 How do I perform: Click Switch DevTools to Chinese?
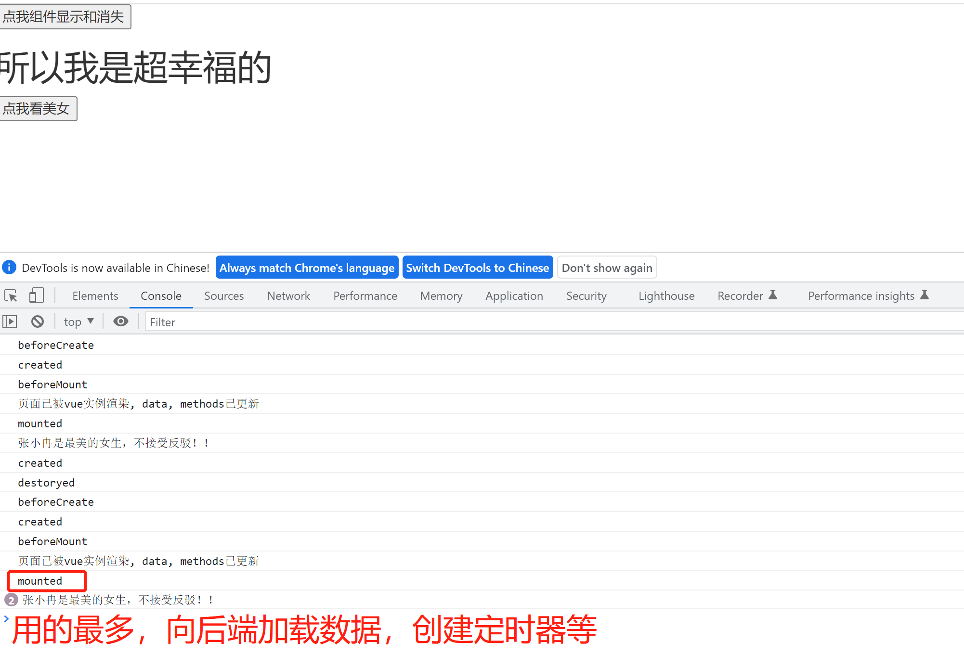tap(477, 268)
